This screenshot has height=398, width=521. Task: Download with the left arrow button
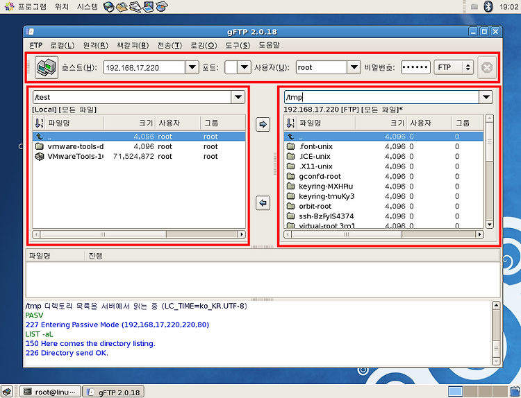click(x=263, y=202)
